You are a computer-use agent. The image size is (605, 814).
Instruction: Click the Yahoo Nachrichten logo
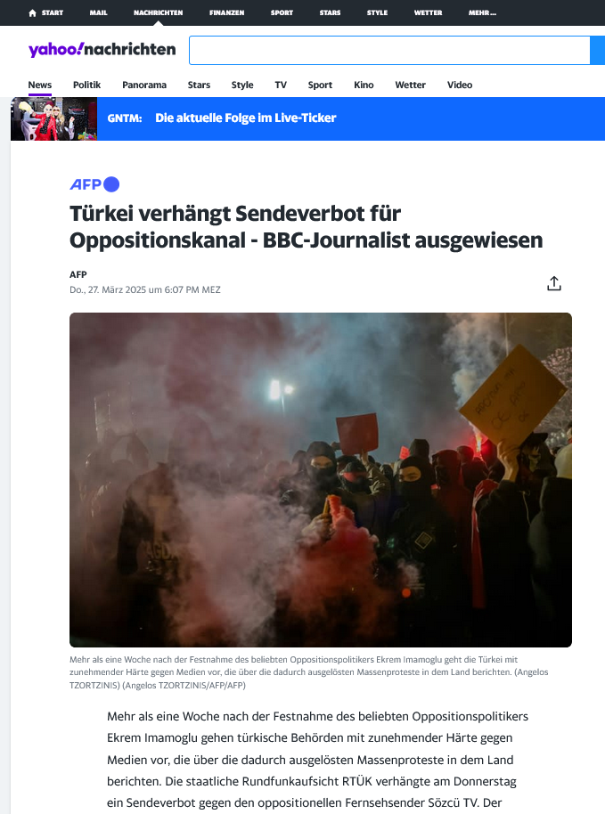pyautogui.click(x=102, y=49)
